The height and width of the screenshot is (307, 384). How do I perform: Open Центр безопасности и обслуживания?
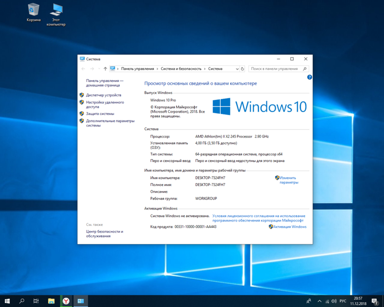click(x=105, y=234)
